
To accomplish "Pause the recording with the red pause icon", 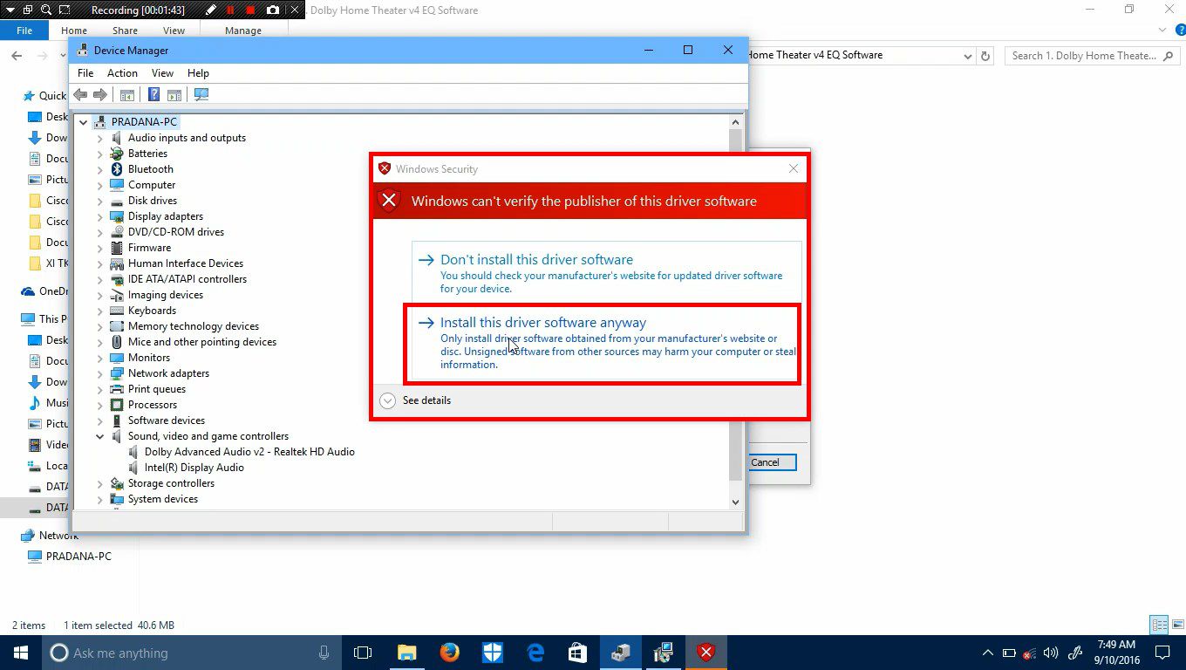I will [231, 10].
